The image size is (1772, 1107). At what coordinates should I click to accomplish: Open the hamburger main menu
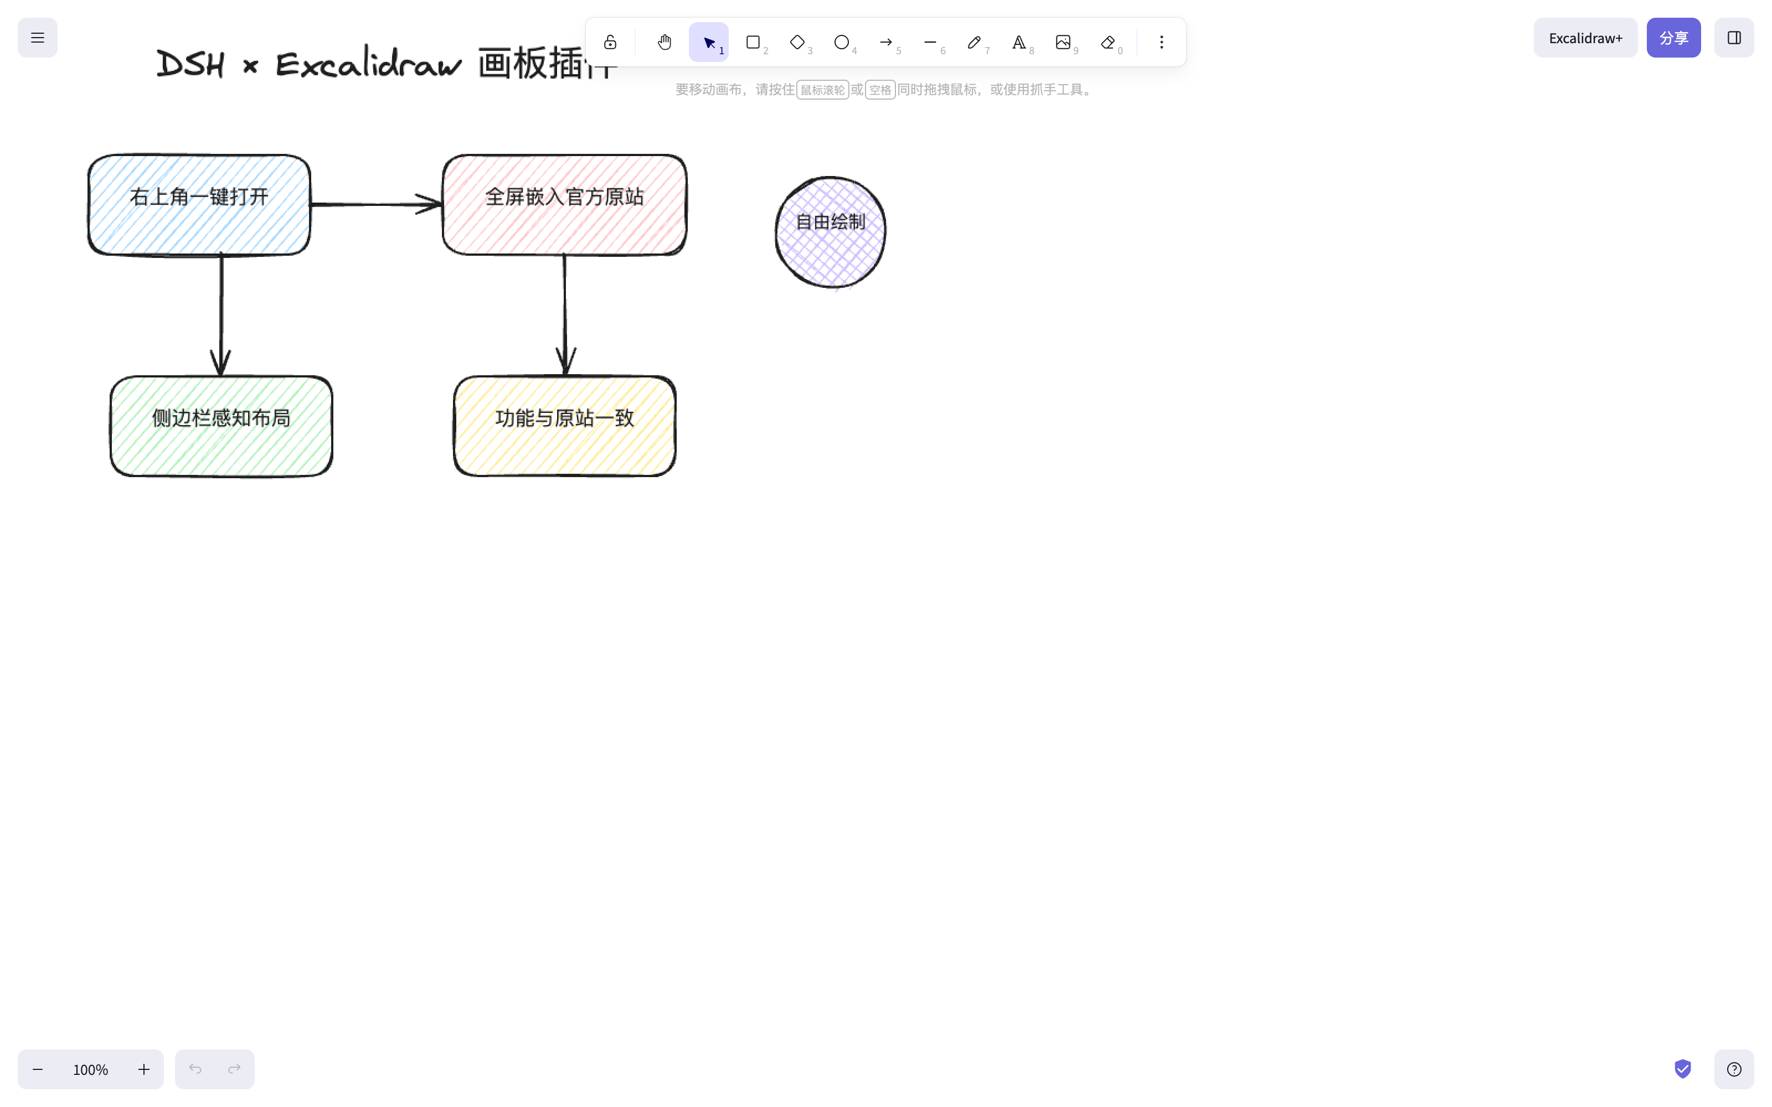(37, 37)
